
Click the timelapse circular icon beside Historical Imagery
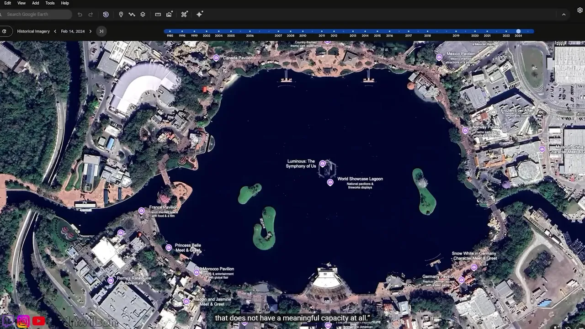(x=4, y=31)
